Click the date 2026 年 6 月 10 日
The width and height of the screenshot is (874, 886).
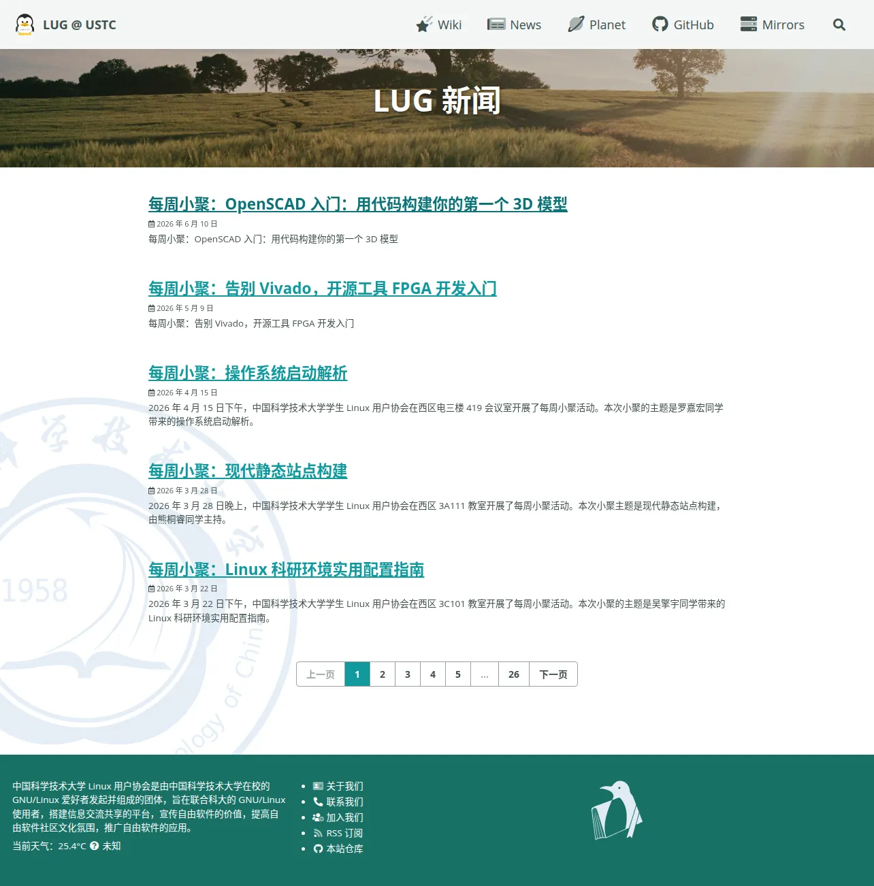[x=187, y=224]
